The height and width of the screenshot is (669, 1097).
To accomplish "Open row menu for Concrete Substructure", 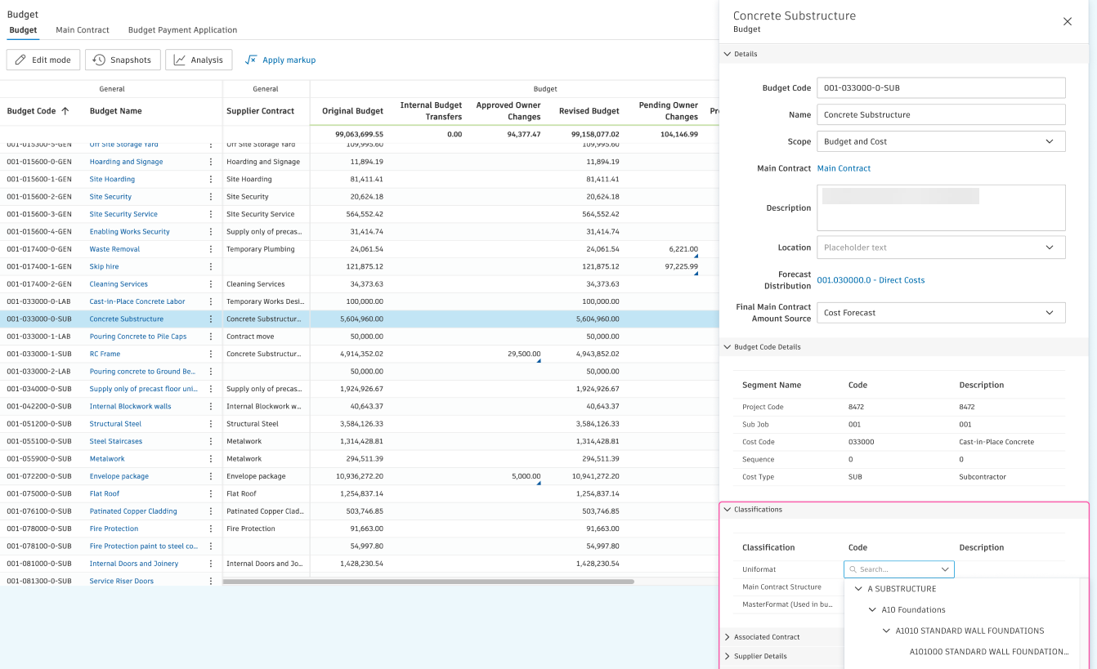I will click(211, 319).
